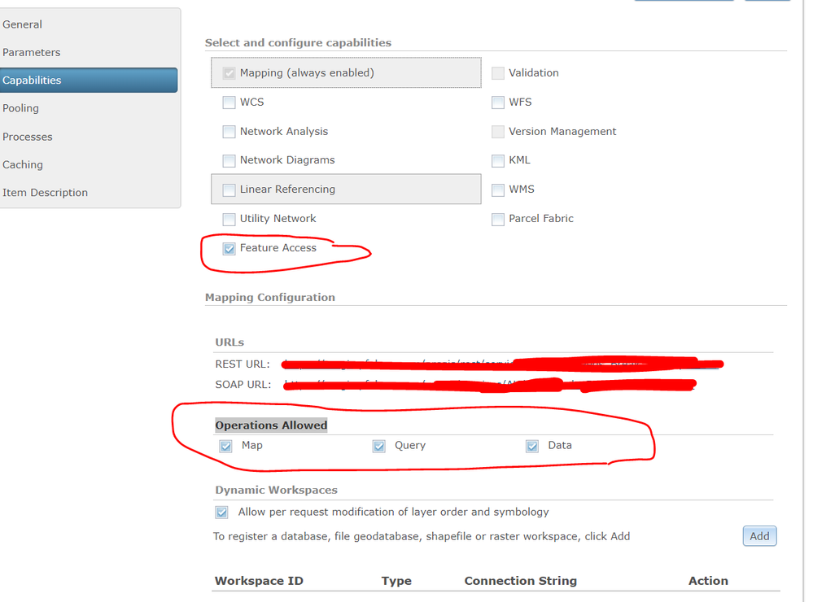Enable the Network Analysis checkbox

coord(229,132)
